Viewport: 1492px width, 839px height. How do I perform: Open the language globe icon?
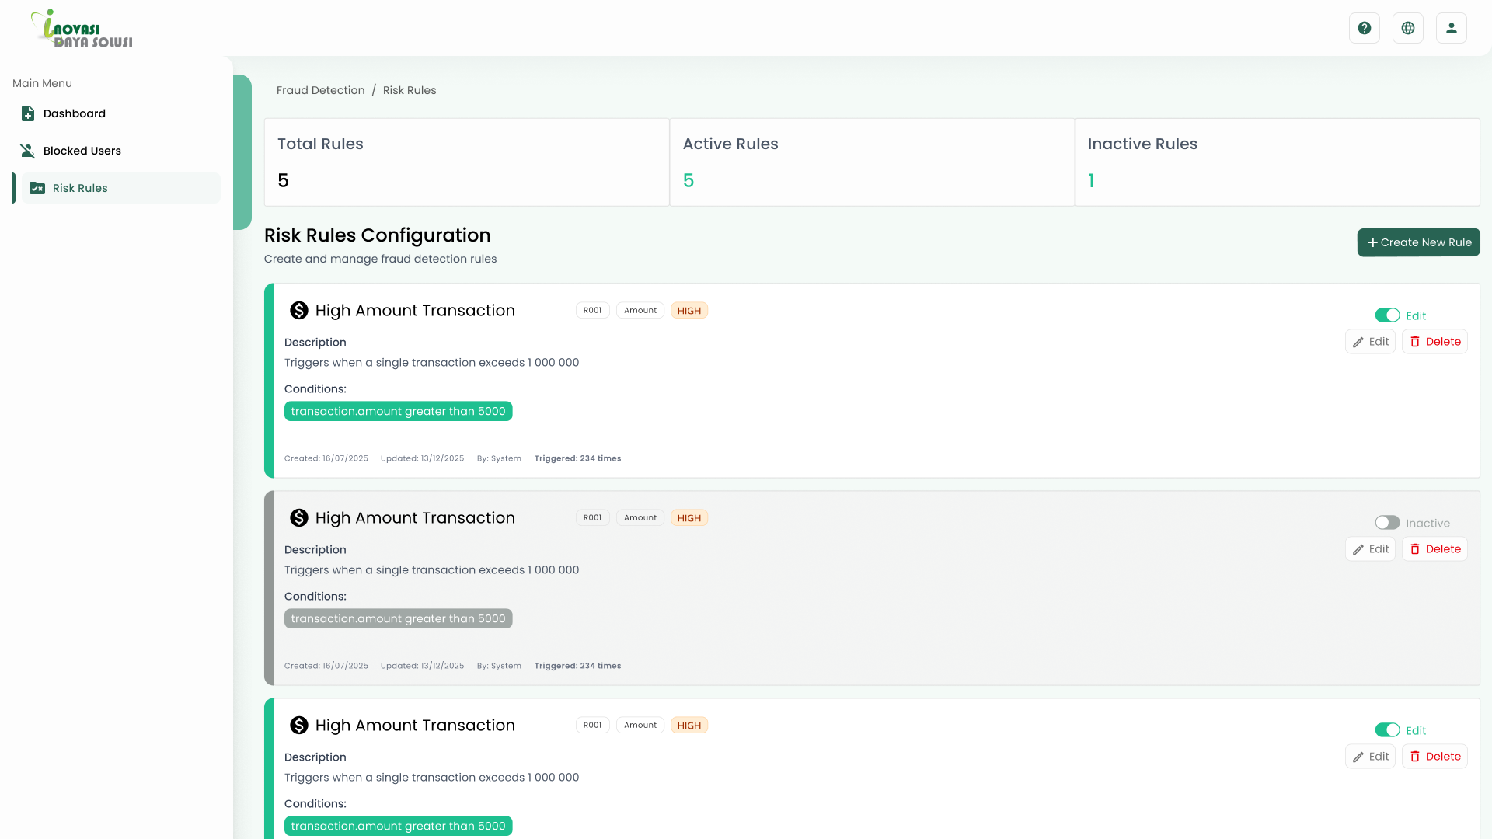[x=1407, y=28]
